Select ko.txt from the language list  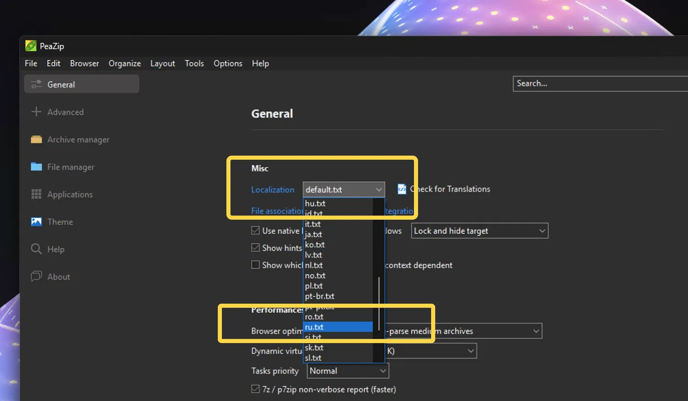tap(338, 245)
